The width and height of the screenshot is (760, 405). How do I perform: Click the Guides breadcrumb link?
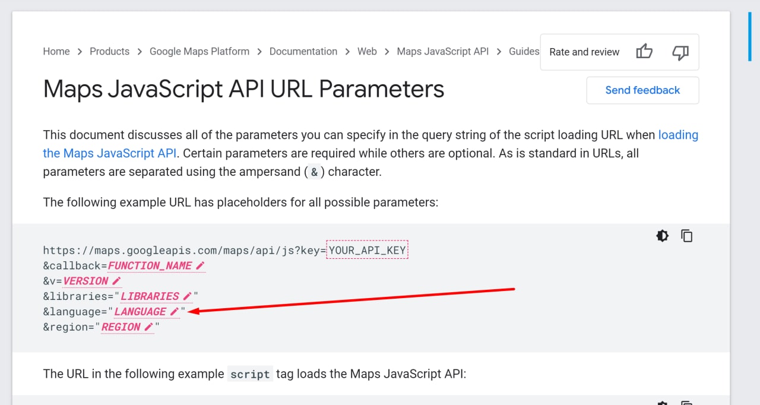524,52
